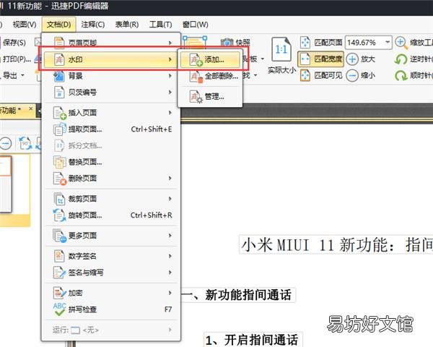Open the 窗口(W) menu

pyautogui.click(x=196, y=25)
